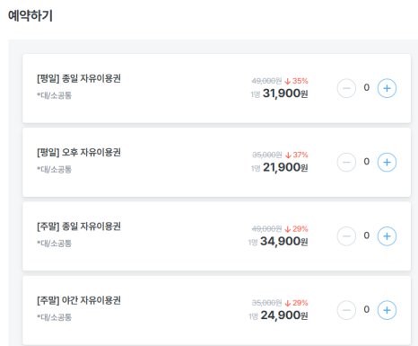418x346 pixels.
Task: Click the 31,900원 discounted price
Action: [285, 93]
